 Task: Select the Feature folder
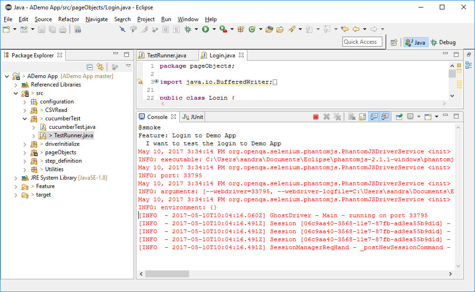[45, 186]
